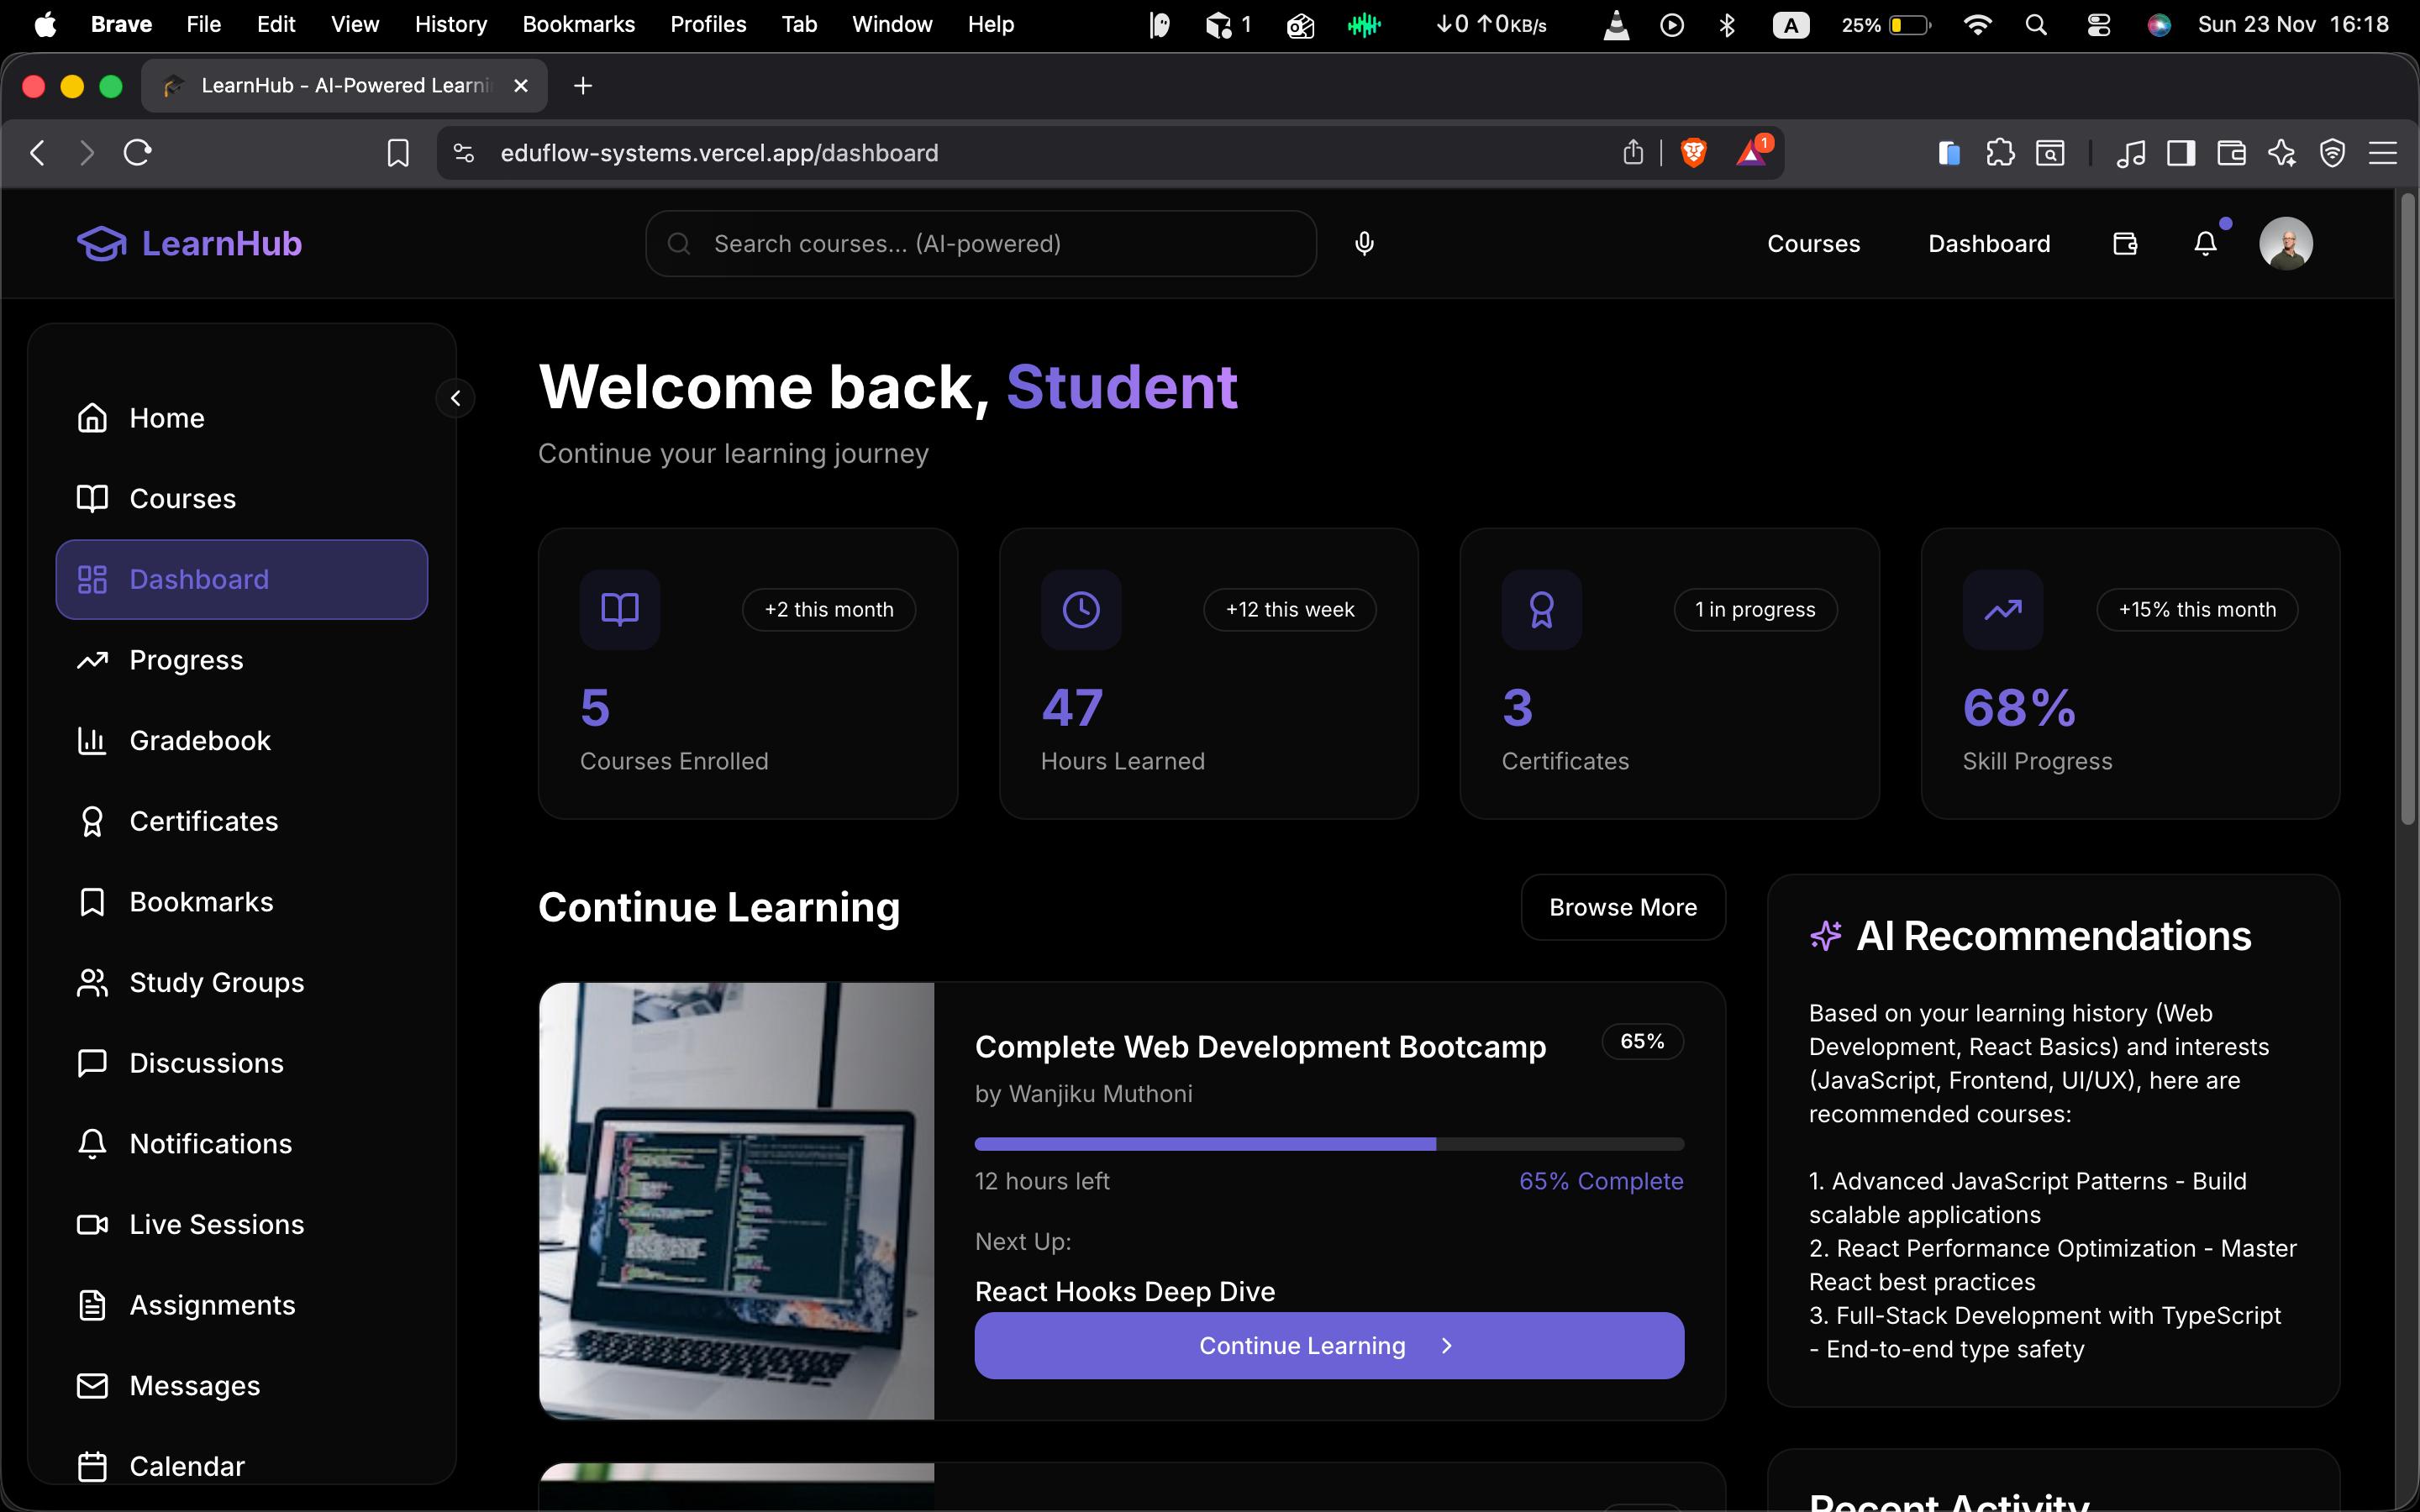2420x1512 pixels.
Task: Open Gradebook from the sidebar
Action: [x=199, y=740]
